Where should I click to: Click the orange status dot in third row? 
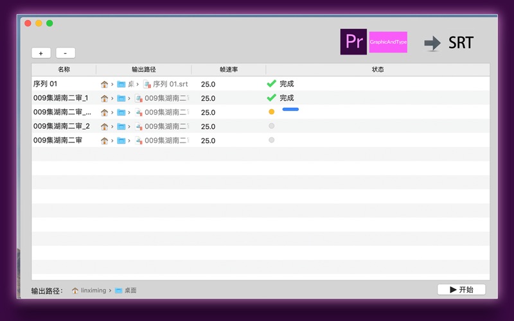point(271,112)
